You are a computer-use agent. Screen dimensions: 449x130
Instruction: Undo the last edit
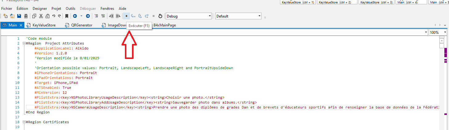point(54,16)
